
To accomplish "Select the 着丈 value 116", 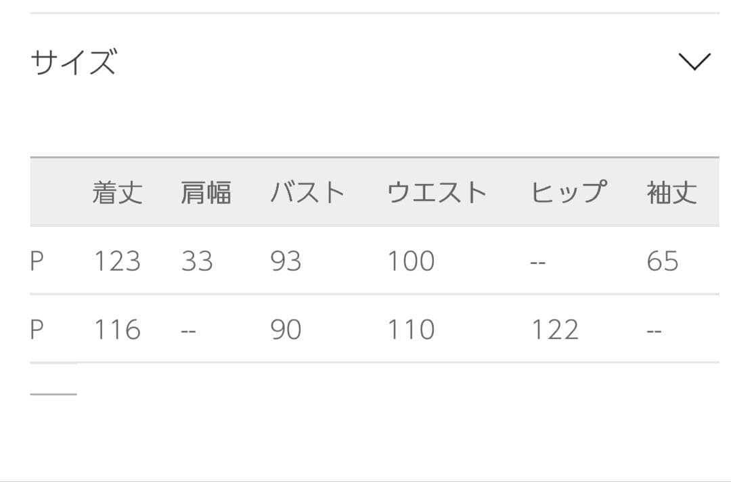I will (117, 330).
